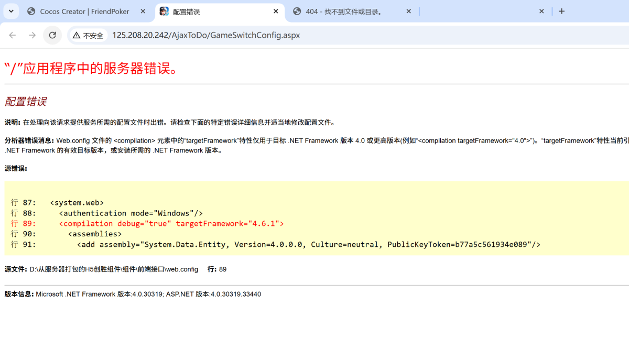This screenshot has height=338, width=629.
Task: Go back to previous page
Action: click(x=13, y=35)
